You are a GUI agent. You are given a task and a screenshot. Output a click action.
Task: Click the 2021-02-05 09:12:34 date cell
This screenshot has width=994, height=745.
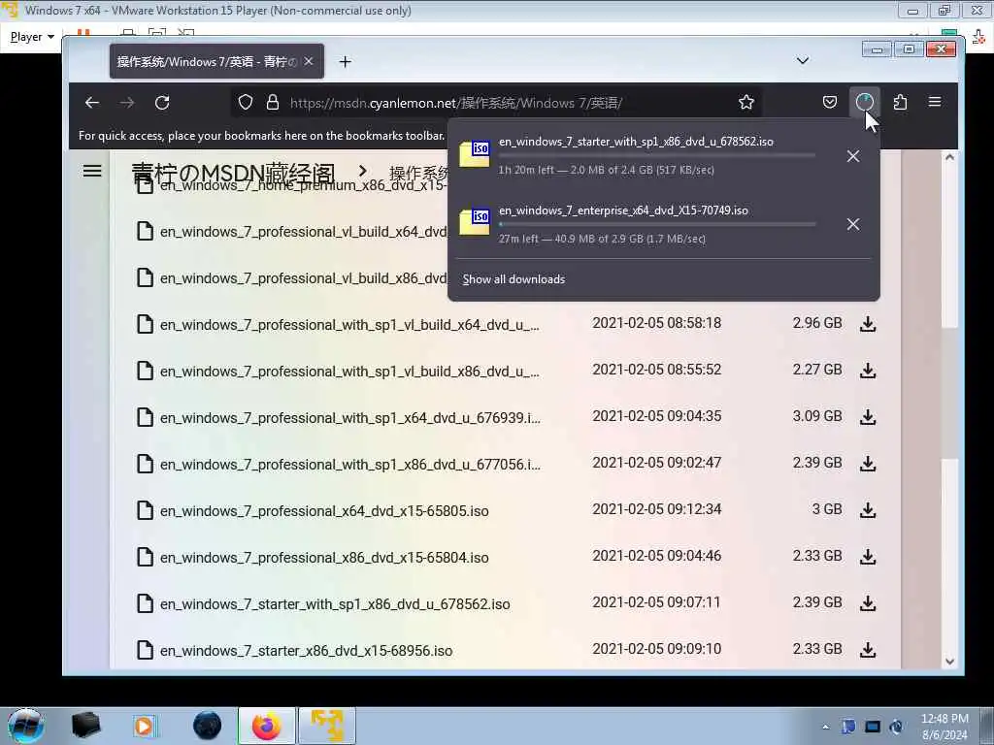point(657,509)
